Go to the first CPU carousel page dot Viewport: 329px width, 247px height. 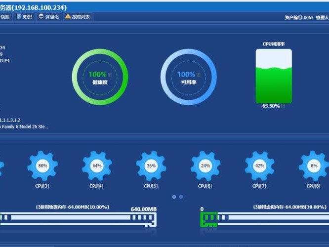[174, 197]
